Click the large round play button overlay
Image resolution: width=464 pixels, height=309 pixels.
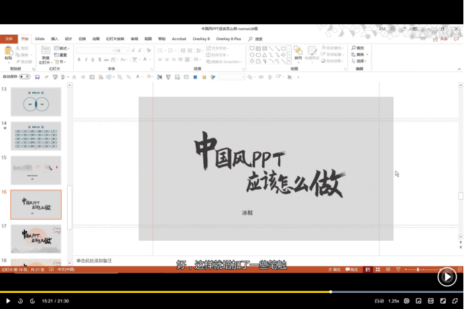pos(447,277)
